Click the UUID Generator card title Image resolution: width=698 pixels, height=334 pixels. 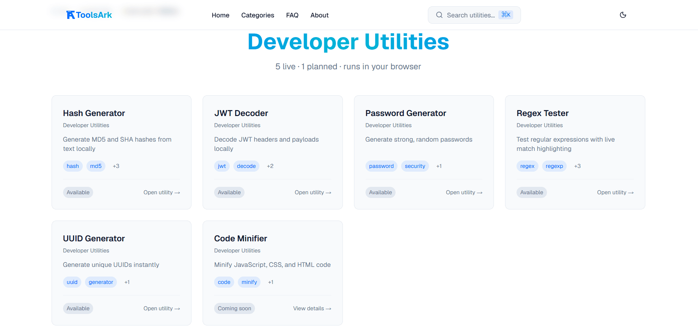[x=94, y=238]
